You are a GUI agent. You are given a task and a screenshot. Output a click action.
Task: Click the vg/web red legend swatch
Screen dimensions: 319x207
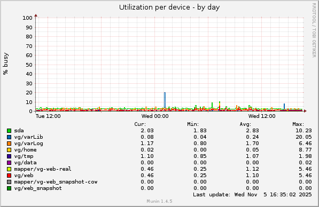click(9, 176)
